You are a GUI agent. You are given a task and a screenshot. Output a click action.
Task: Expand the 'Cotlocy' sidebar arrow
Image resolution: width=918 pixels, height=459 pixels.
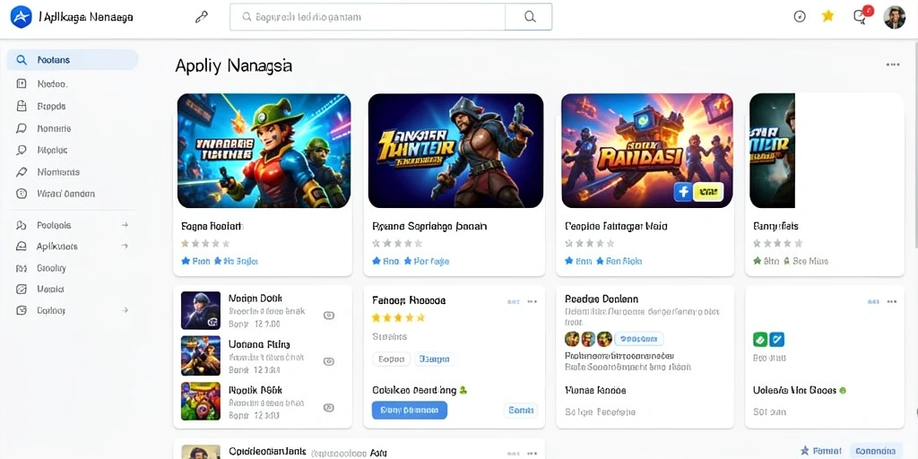coord(124,310)
